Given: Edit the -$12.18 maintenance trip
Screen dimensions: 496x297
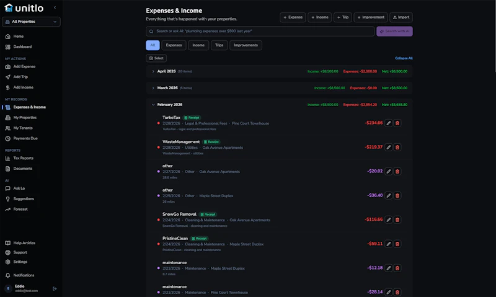Looking at the screenshot, I should point(389,268).
